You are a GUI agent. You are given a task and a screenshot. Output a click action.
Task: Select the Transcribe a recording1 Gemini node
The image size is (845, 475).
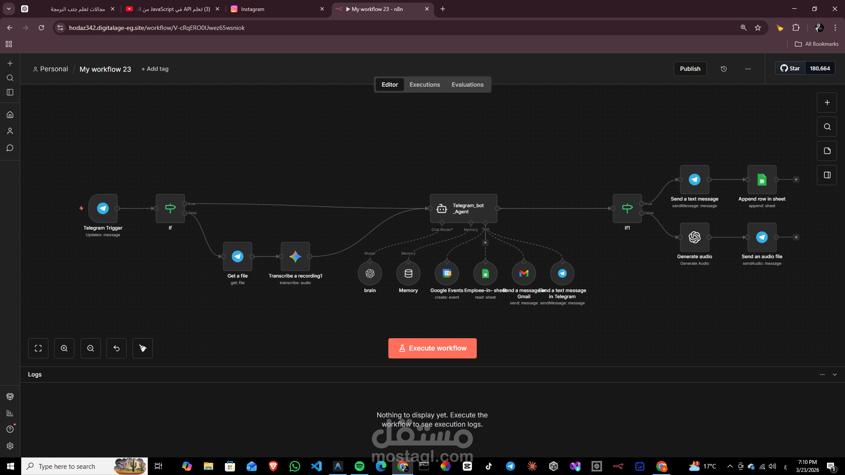(295, 256)
